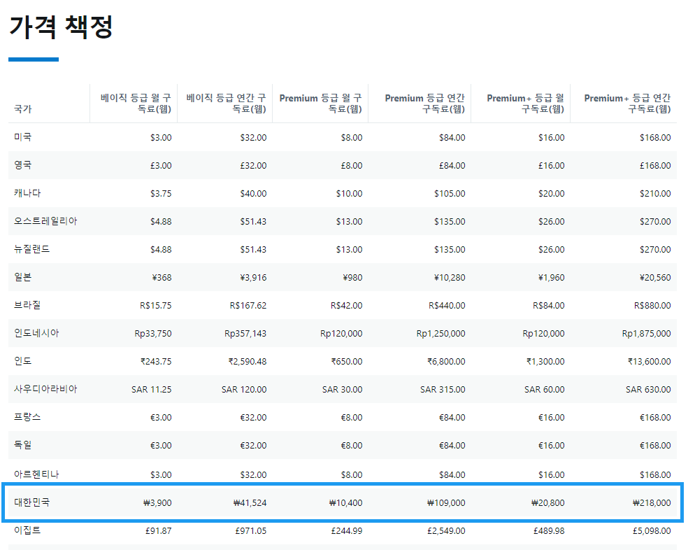This screenshot has width=695, height=550.
Task: Select the 오스트레일리아 country row label
Action: coord(45,221)
